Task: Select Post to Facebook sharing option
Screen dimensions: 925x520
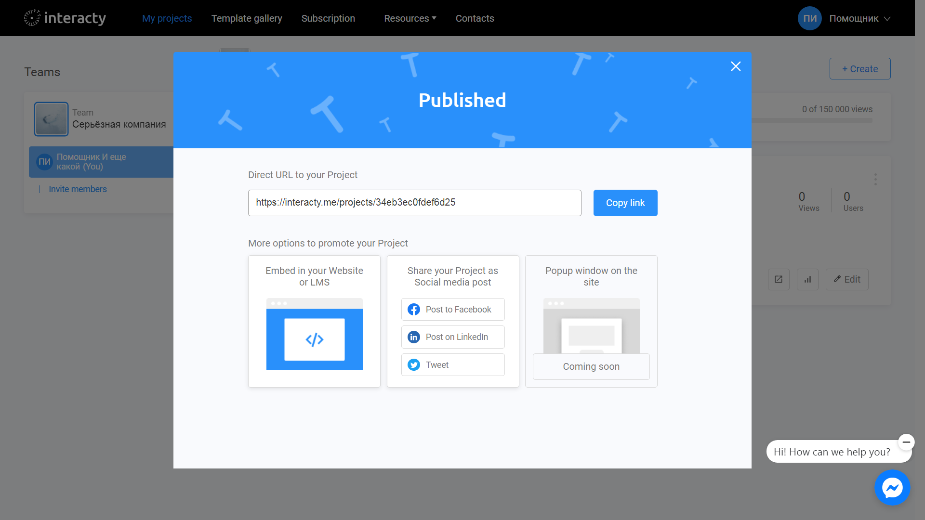Action: [x=452, y=309]
